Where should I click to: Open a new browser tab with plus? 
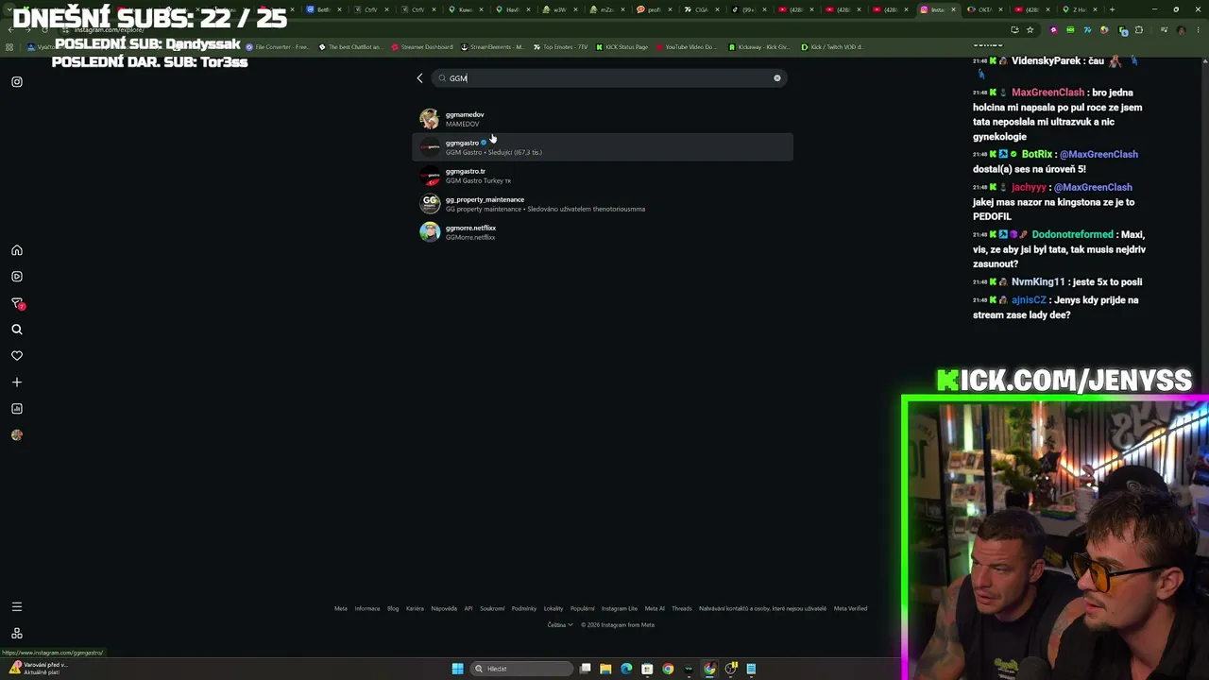[1112, 9]
